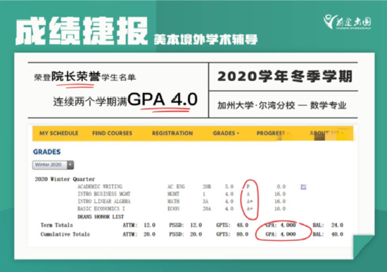Follow the blue link in the ACADEMIC WRITING row
387x272 pixels.
[303, 187]
